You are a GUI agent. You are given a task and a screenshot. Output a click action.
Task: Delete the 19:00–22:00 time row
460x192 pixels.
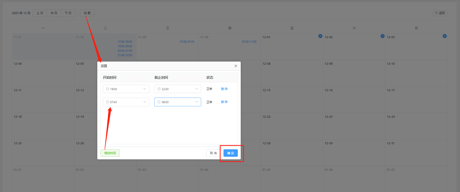224,89
